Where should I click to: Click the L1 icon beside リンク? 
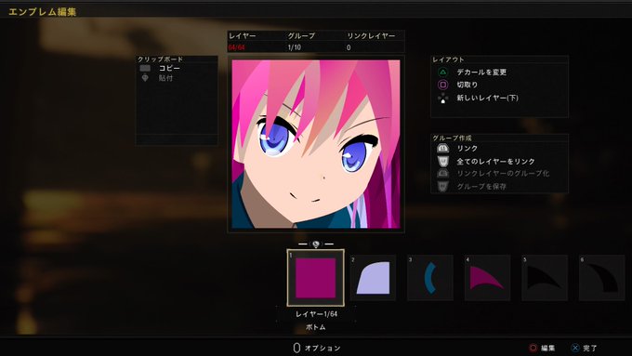pyautogui.click(x=442, y=149)
